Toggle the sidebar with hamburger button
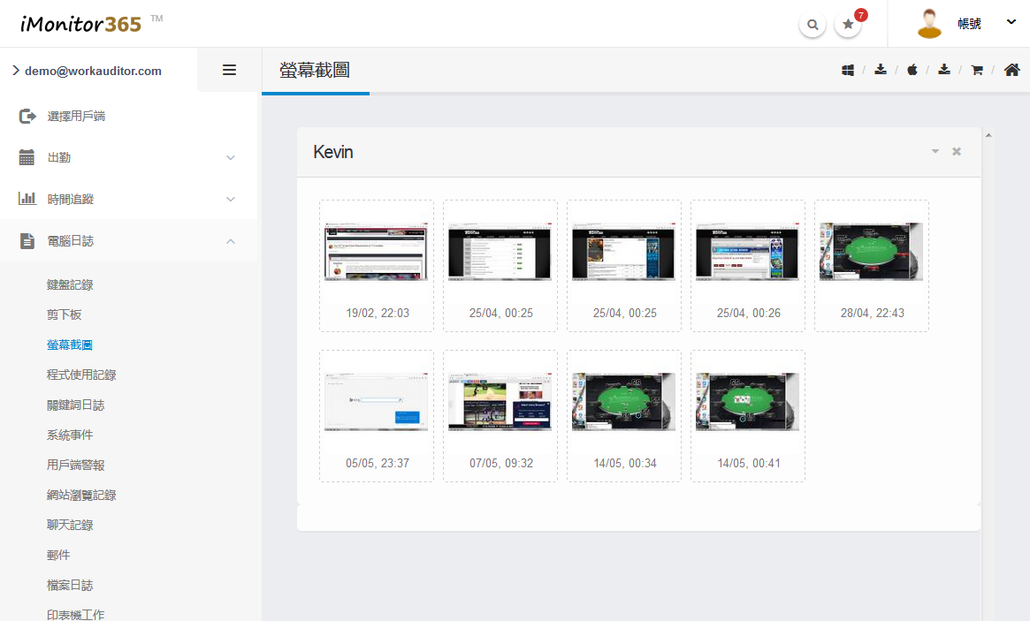This screenshot has width=1030, height=621. (x=229, y=69)
